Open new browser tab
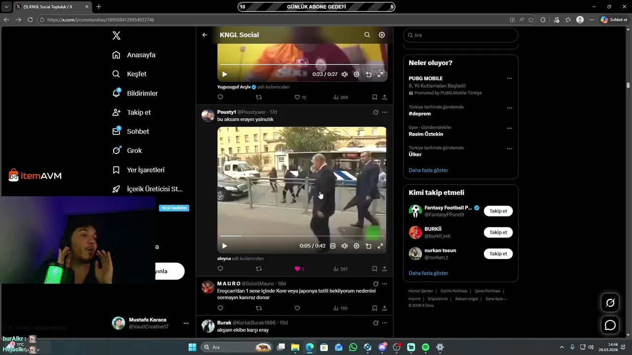 pyautogui.click(x=98, y=6)
